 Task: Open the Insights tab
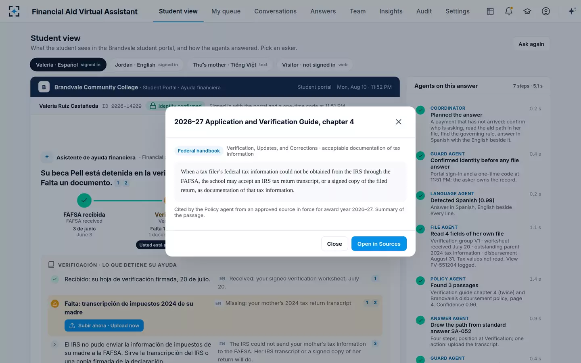coord(391,11)
